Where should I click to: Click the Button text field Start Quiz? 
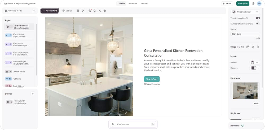245,34
